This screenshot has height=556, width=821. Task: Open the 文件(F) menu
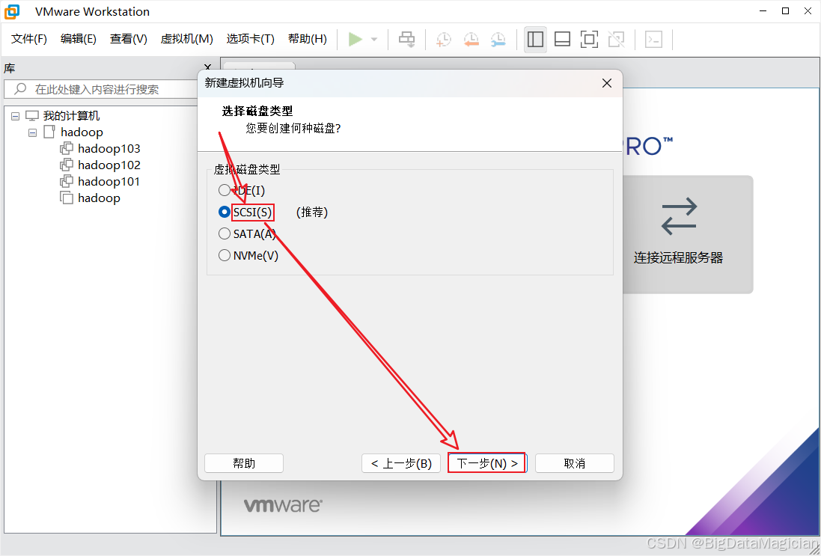(x=28, y=39)
